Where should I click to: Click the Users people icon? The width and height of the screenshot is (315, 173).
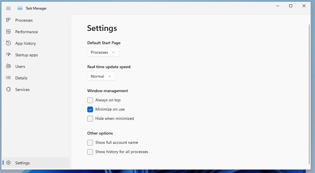[x=8, y=66]
